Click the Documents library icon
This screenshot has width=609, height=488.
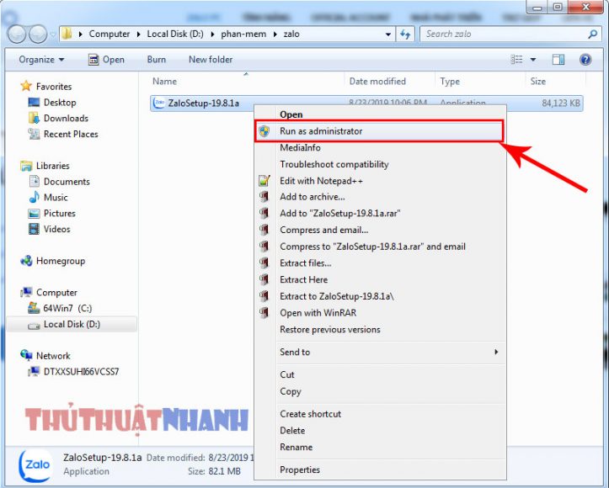click(35, 181)
